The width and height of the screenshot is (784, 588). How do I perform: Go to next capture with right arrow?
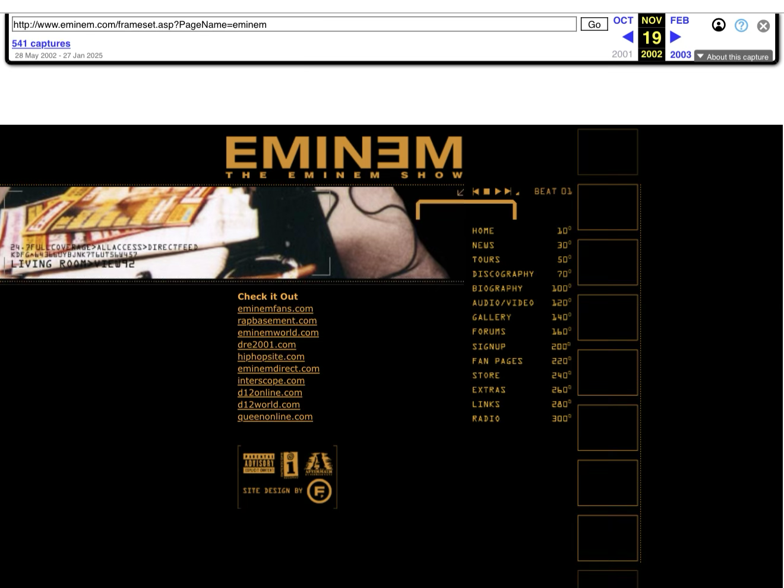coord(675,37)
